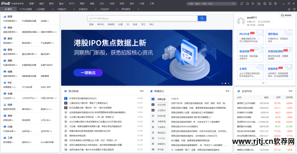Image resolution: width=297 pixels, height=154 pixels.
Task: Open the 宏观 menu in top bar
Action: [x=112, y=4]
